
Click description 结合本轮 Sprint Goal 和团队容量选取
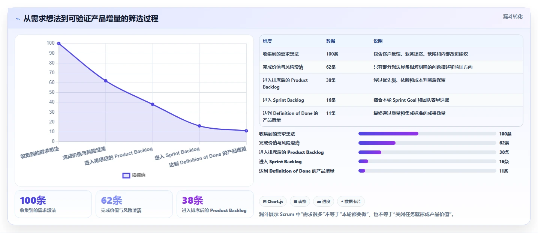tap(411, 100)
